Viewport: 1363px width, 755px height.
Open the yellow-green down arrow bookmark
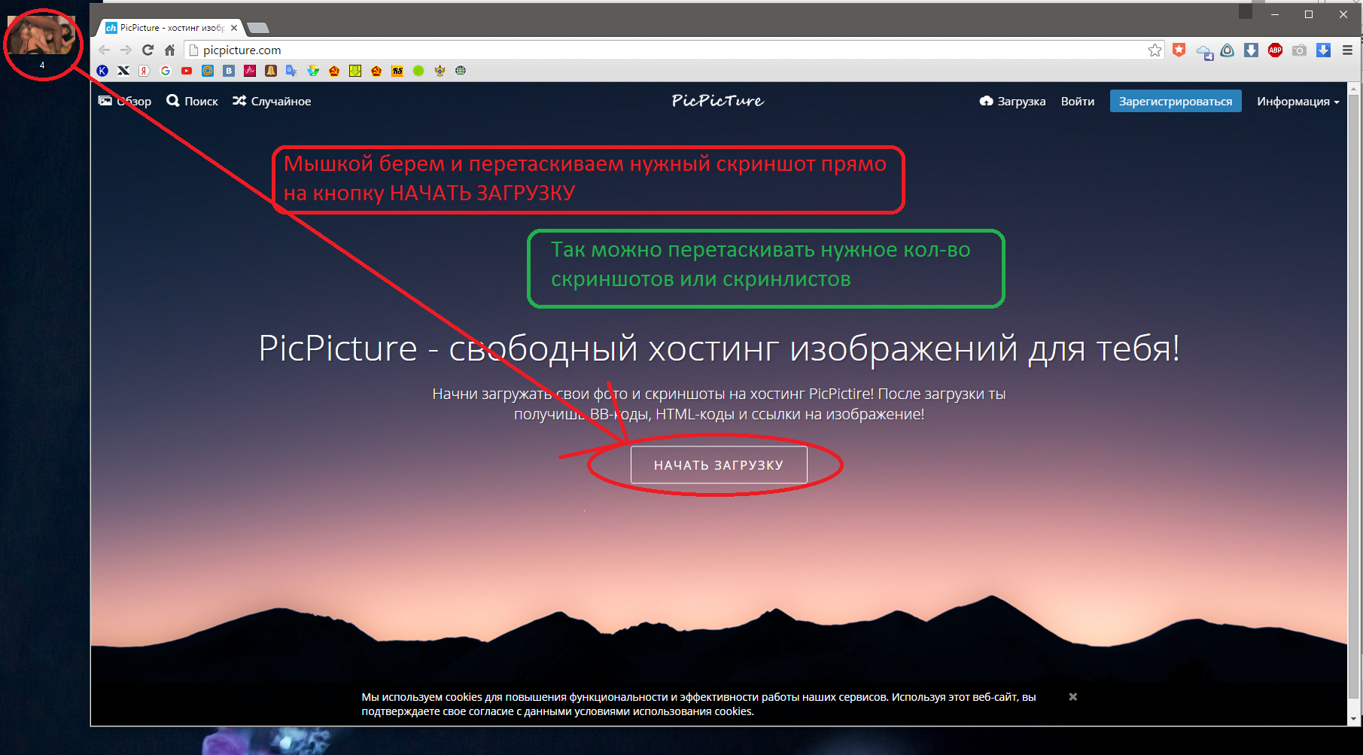click(355, 71)
